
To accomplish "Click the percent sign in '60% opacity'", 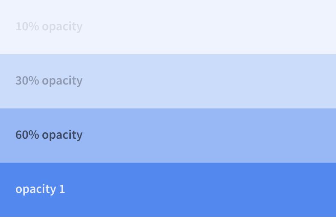I will 33,135.
